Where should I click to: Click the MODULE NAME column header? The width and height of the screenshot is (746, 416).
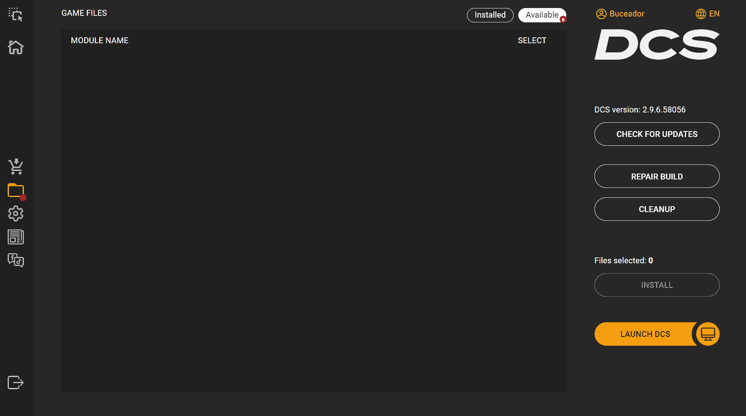(x=100, y=40)
